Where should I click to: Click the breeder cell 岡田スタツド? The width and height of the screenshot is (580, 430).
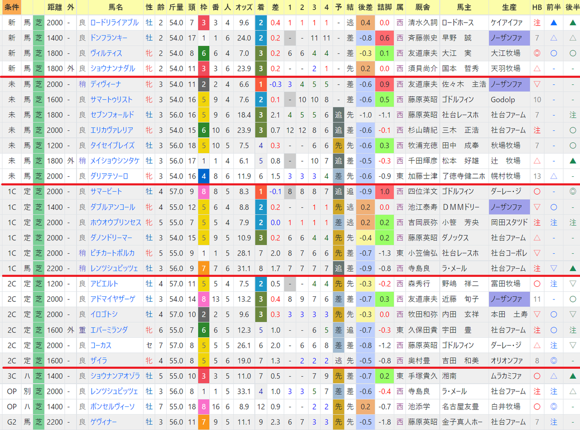pos(509,222)
